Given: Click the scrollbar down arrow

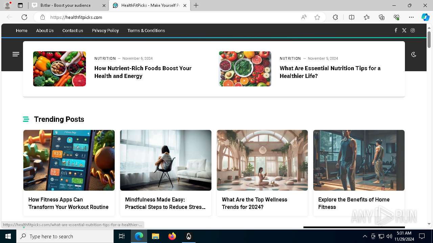Looking at the screenshot, I should (429, 224).
